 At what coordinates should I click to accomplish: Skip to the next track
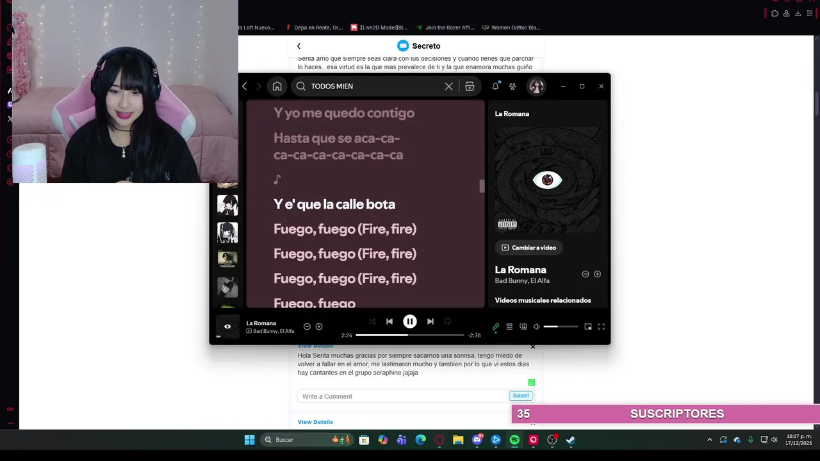430,321
